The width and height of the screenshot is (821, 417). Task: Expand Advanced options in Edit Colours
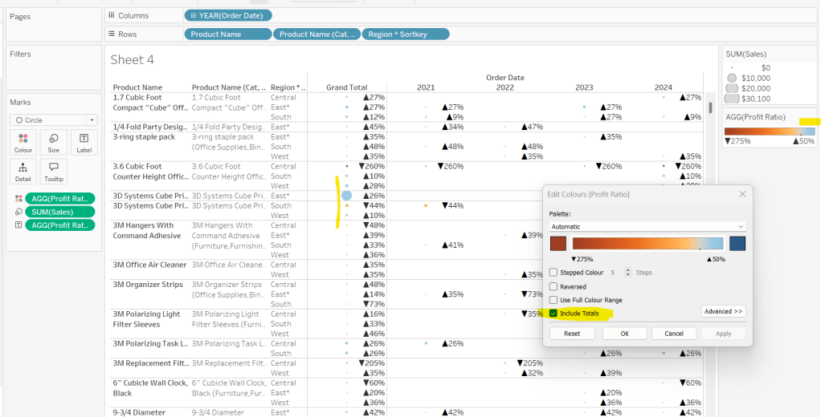[723, 311]
